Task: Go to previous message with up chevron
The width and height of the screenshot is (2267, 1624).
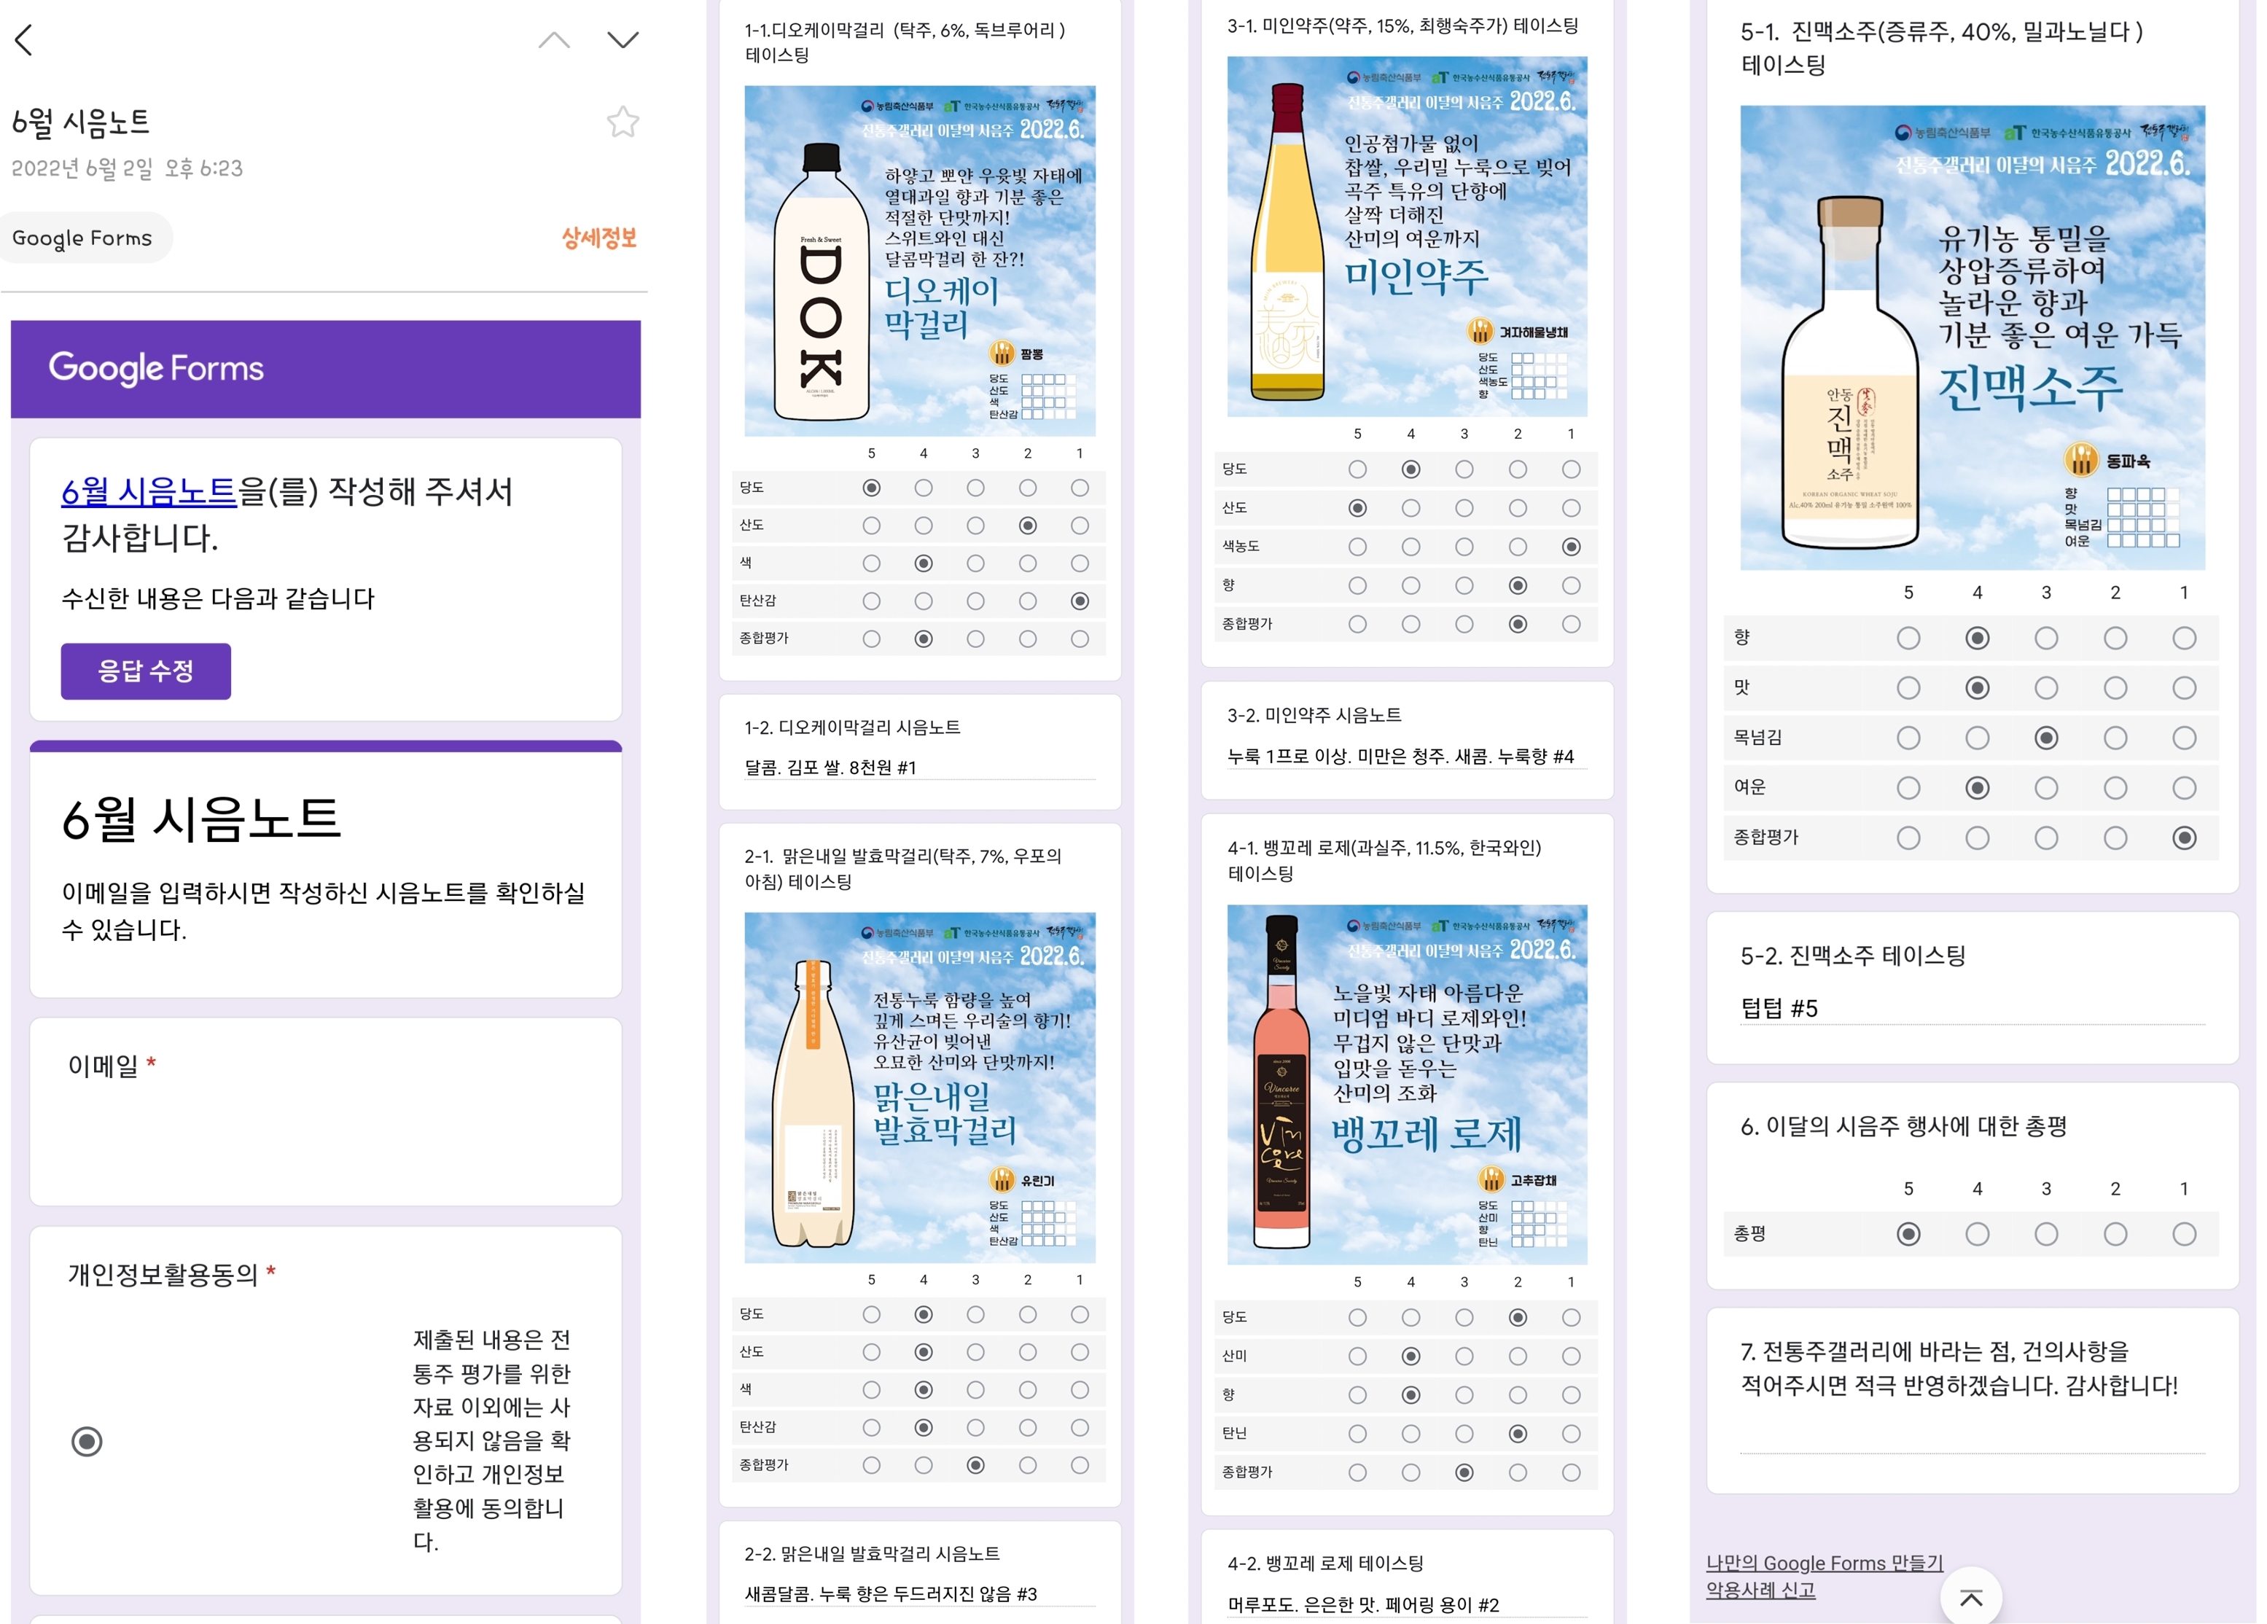Action: (554, 40)
